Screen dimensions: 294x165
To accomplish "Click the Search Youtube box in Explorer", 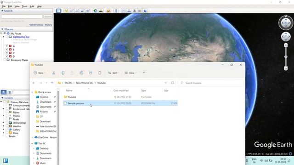I will coord(210,83).
